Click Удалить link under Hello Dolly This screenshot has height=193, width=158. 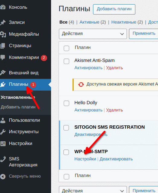(114, 110)
